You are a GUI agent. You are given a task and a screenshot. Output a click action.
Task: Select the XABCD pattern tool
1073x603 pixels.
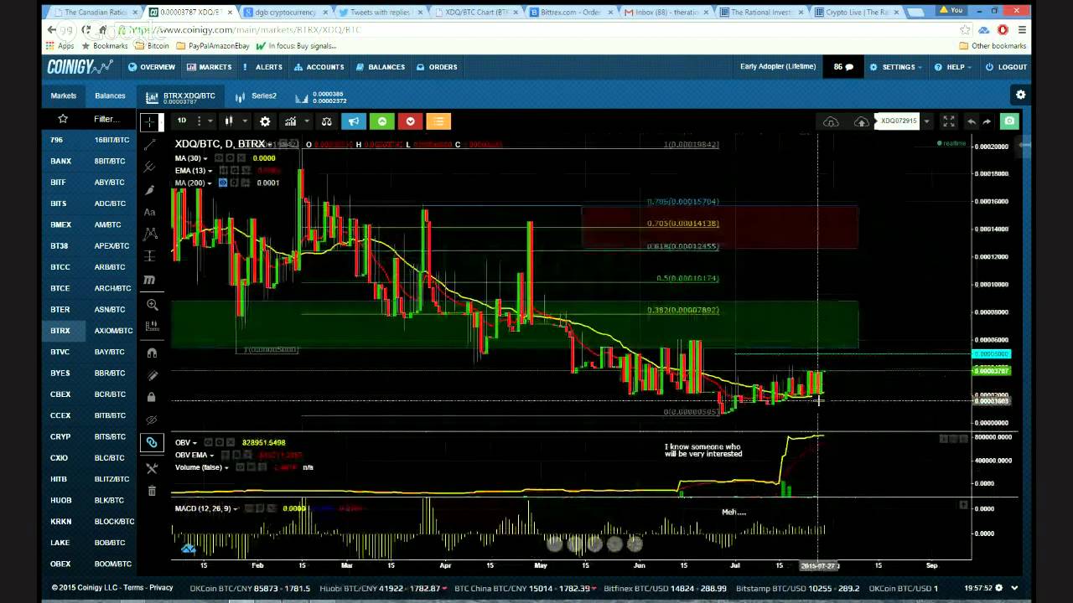150,234
